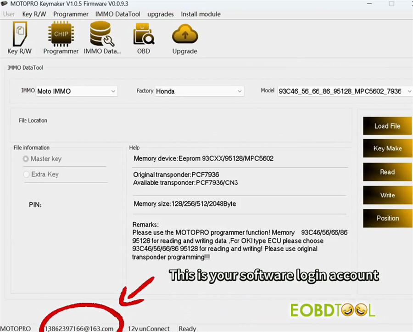This screenshot has width=413, height=332.
Task: Choose the Extra Key radio option
Action: click(x=26, y=174)
